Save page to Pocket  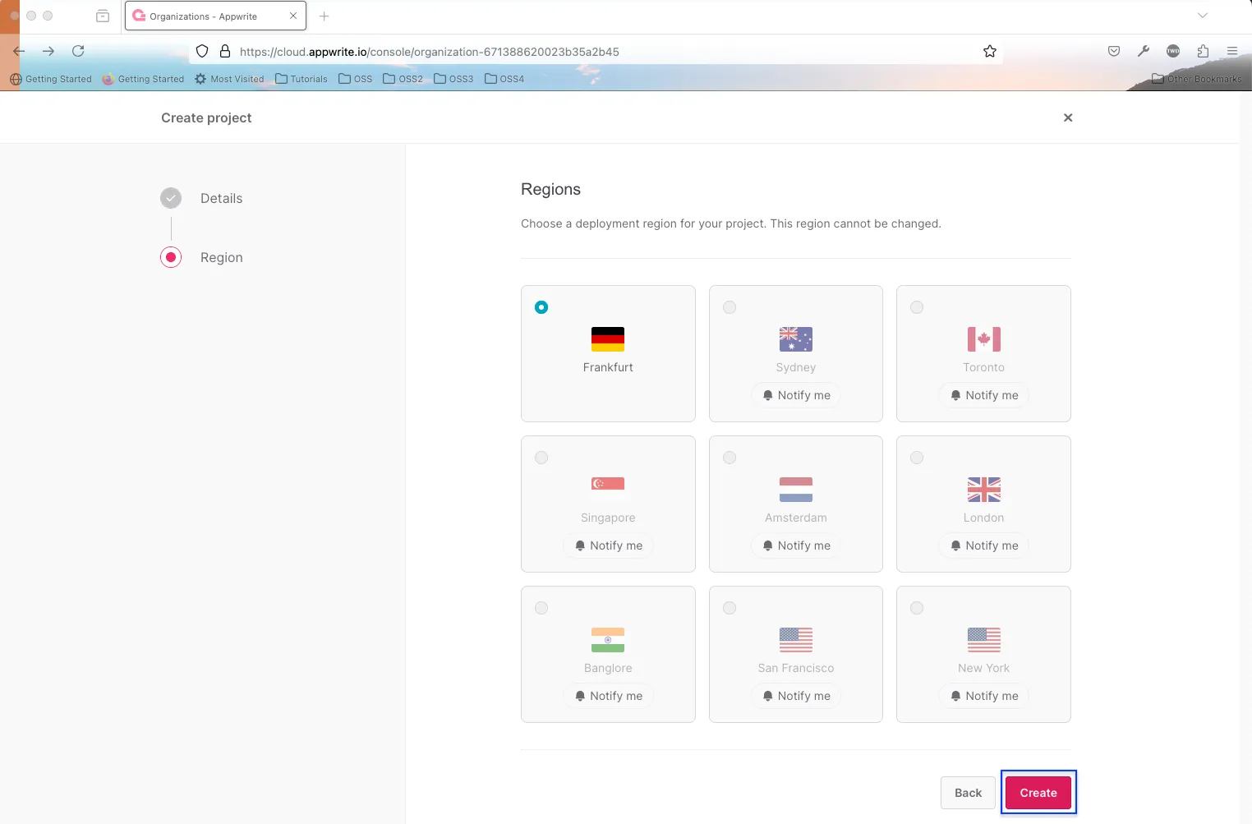pos(1114,51)
